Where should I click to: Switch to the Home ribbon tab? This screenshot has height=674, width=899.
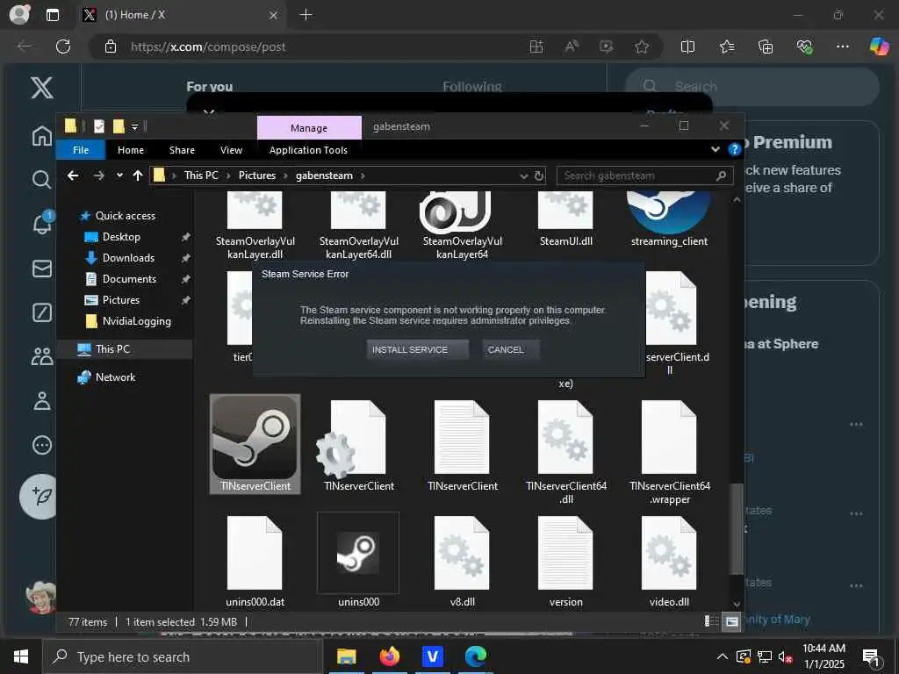pyautogui.click(x=131, y=150)
